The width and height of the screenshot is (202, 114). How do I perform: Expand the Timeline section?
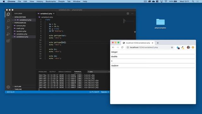coord(18,89)
